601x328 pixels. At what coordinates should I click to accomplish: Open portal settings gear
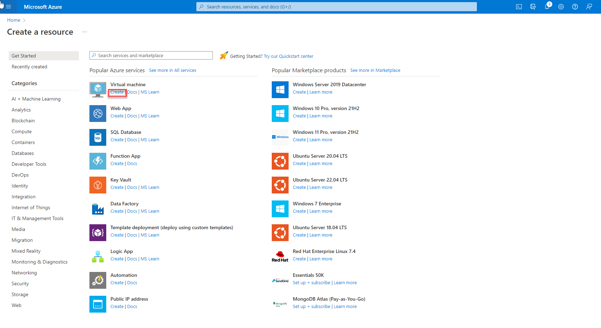point(561,7)
